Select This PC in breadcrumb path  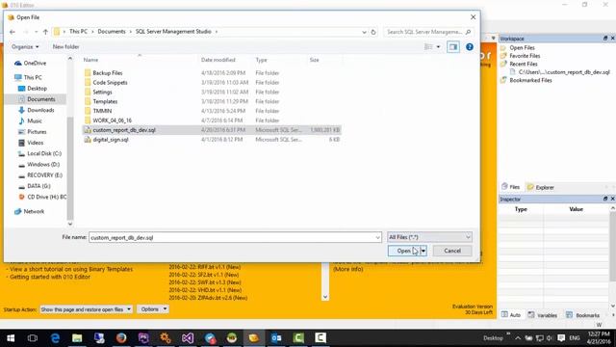pos(78,32)
